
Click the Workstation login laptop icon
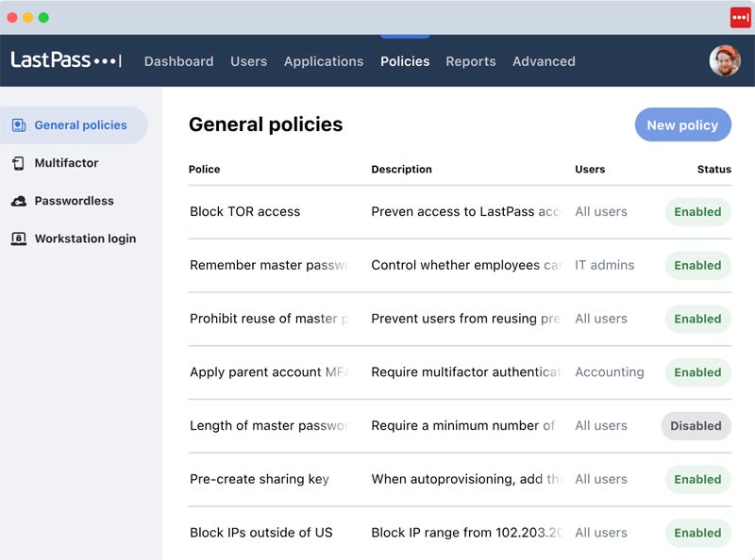click(19, 239)
